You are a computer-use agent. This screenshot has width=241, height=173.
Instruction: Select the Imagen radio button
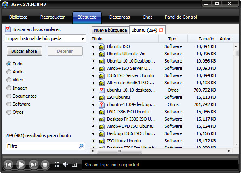[x=9, y=88]
